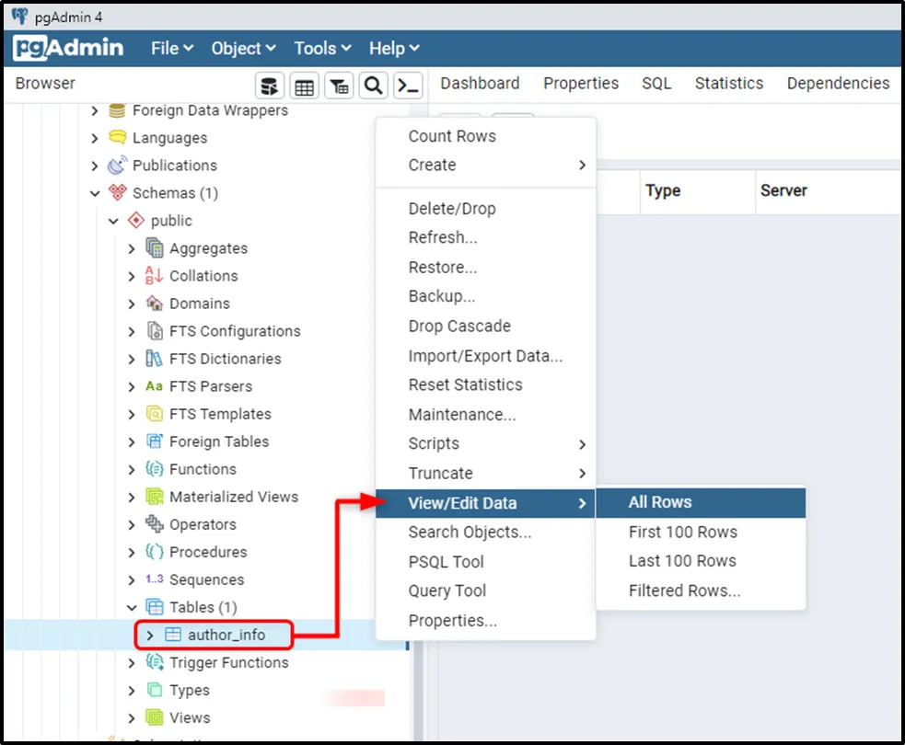Choose Import/Export Data from context menu
905x745 pixels.
click(485, 355)
